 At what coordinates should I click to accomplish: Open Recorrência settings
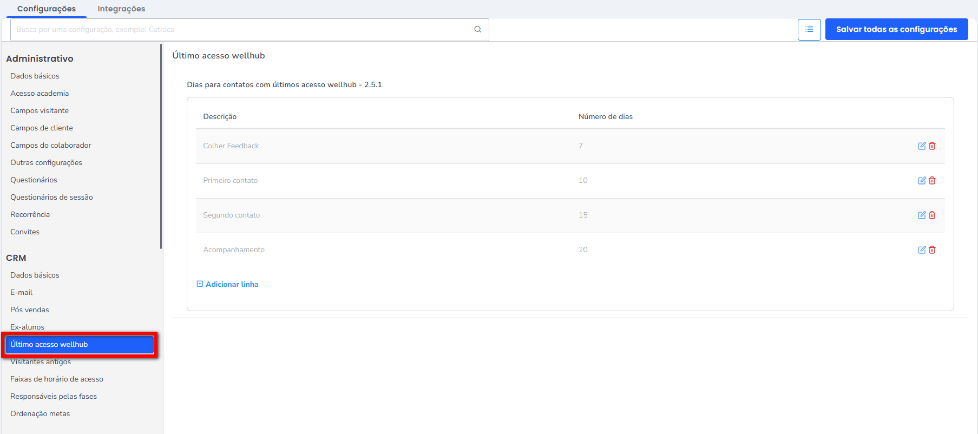pyautogui.click(x=30, y=214)
